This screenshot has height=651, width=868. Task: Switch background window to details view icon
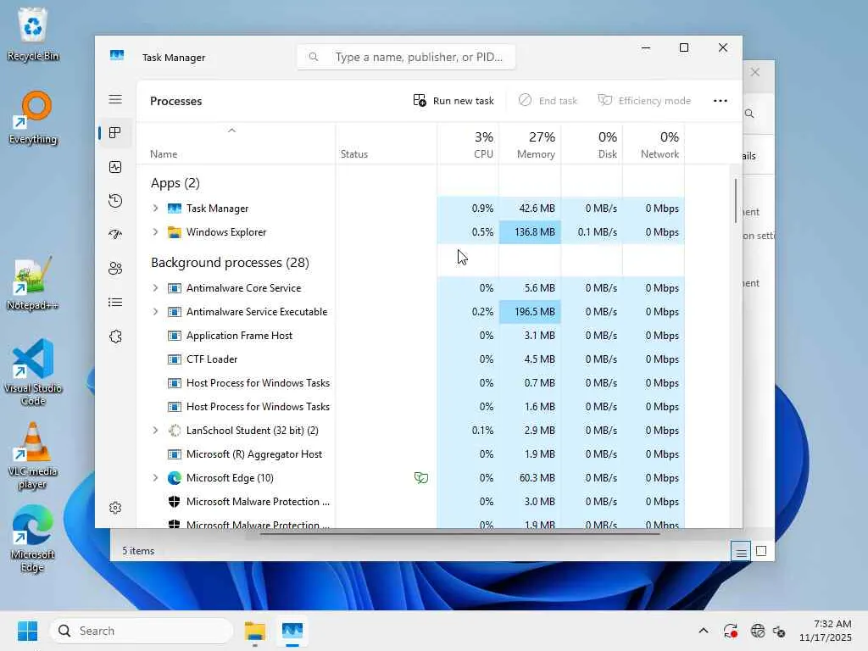point(741,551)
